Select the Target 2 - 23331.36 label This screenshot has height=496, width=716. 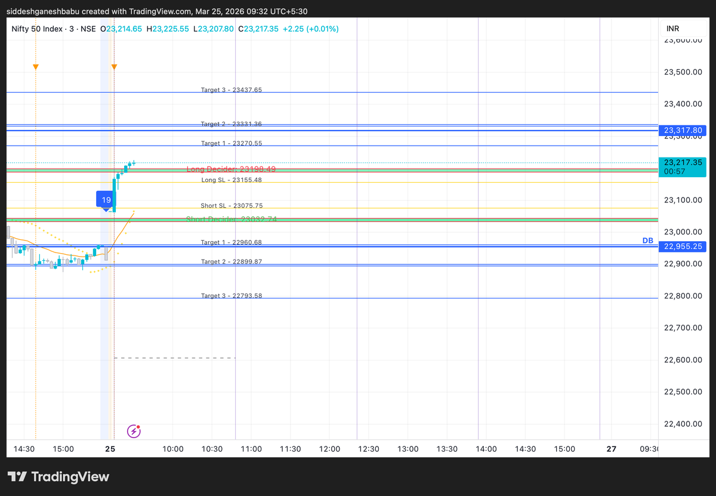pyautogui.click(x=232, y=124)
